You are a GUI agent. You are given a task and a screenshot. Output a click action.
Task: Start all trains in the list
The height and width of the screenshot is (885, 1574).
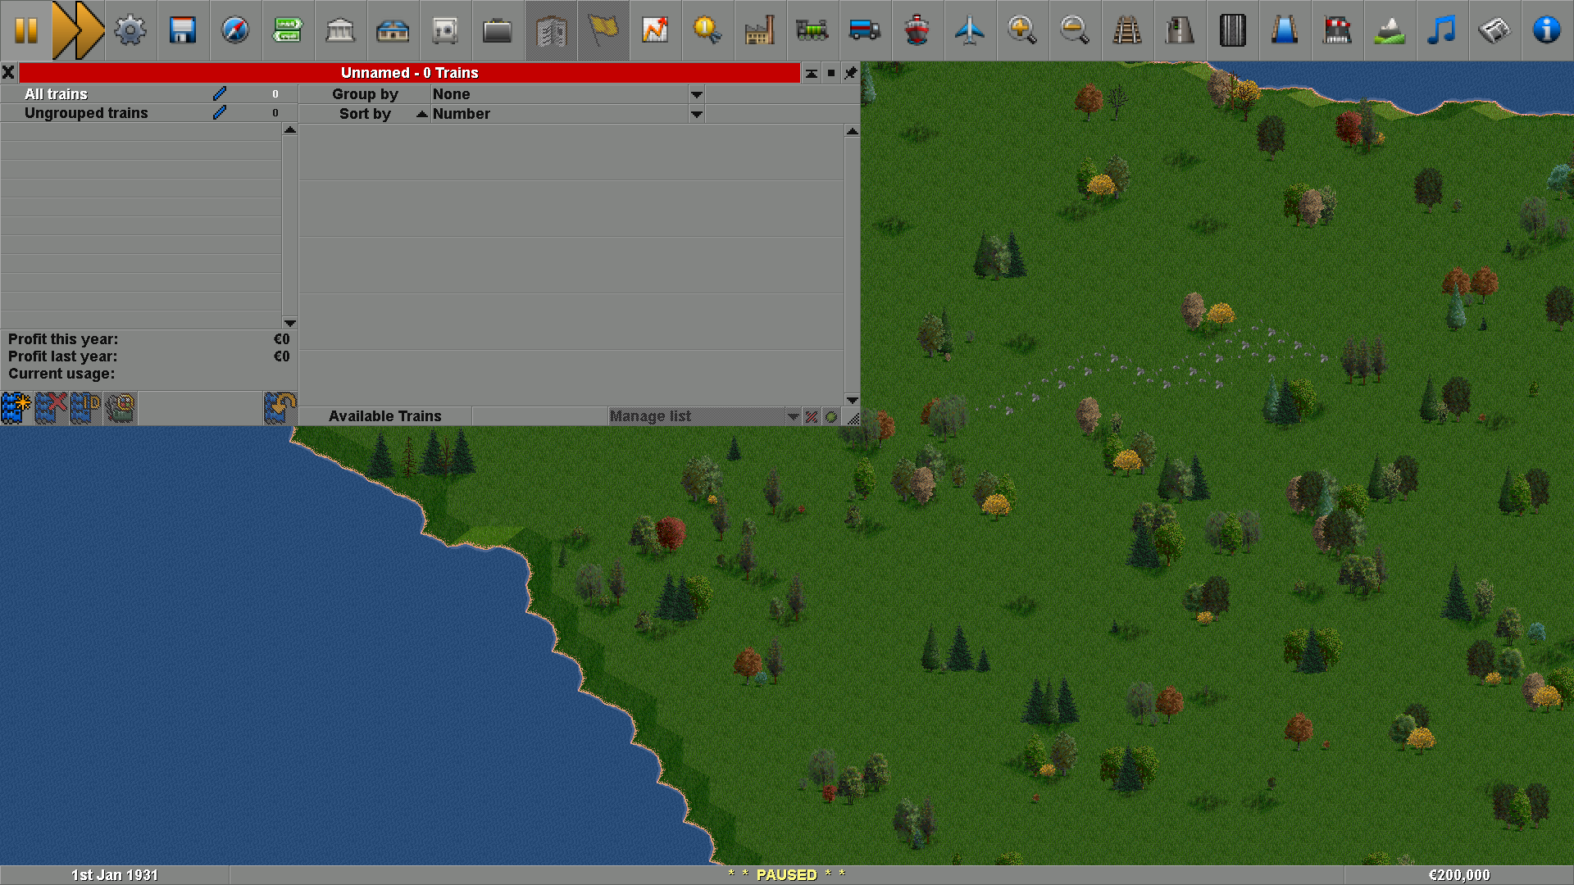(831, 416)
